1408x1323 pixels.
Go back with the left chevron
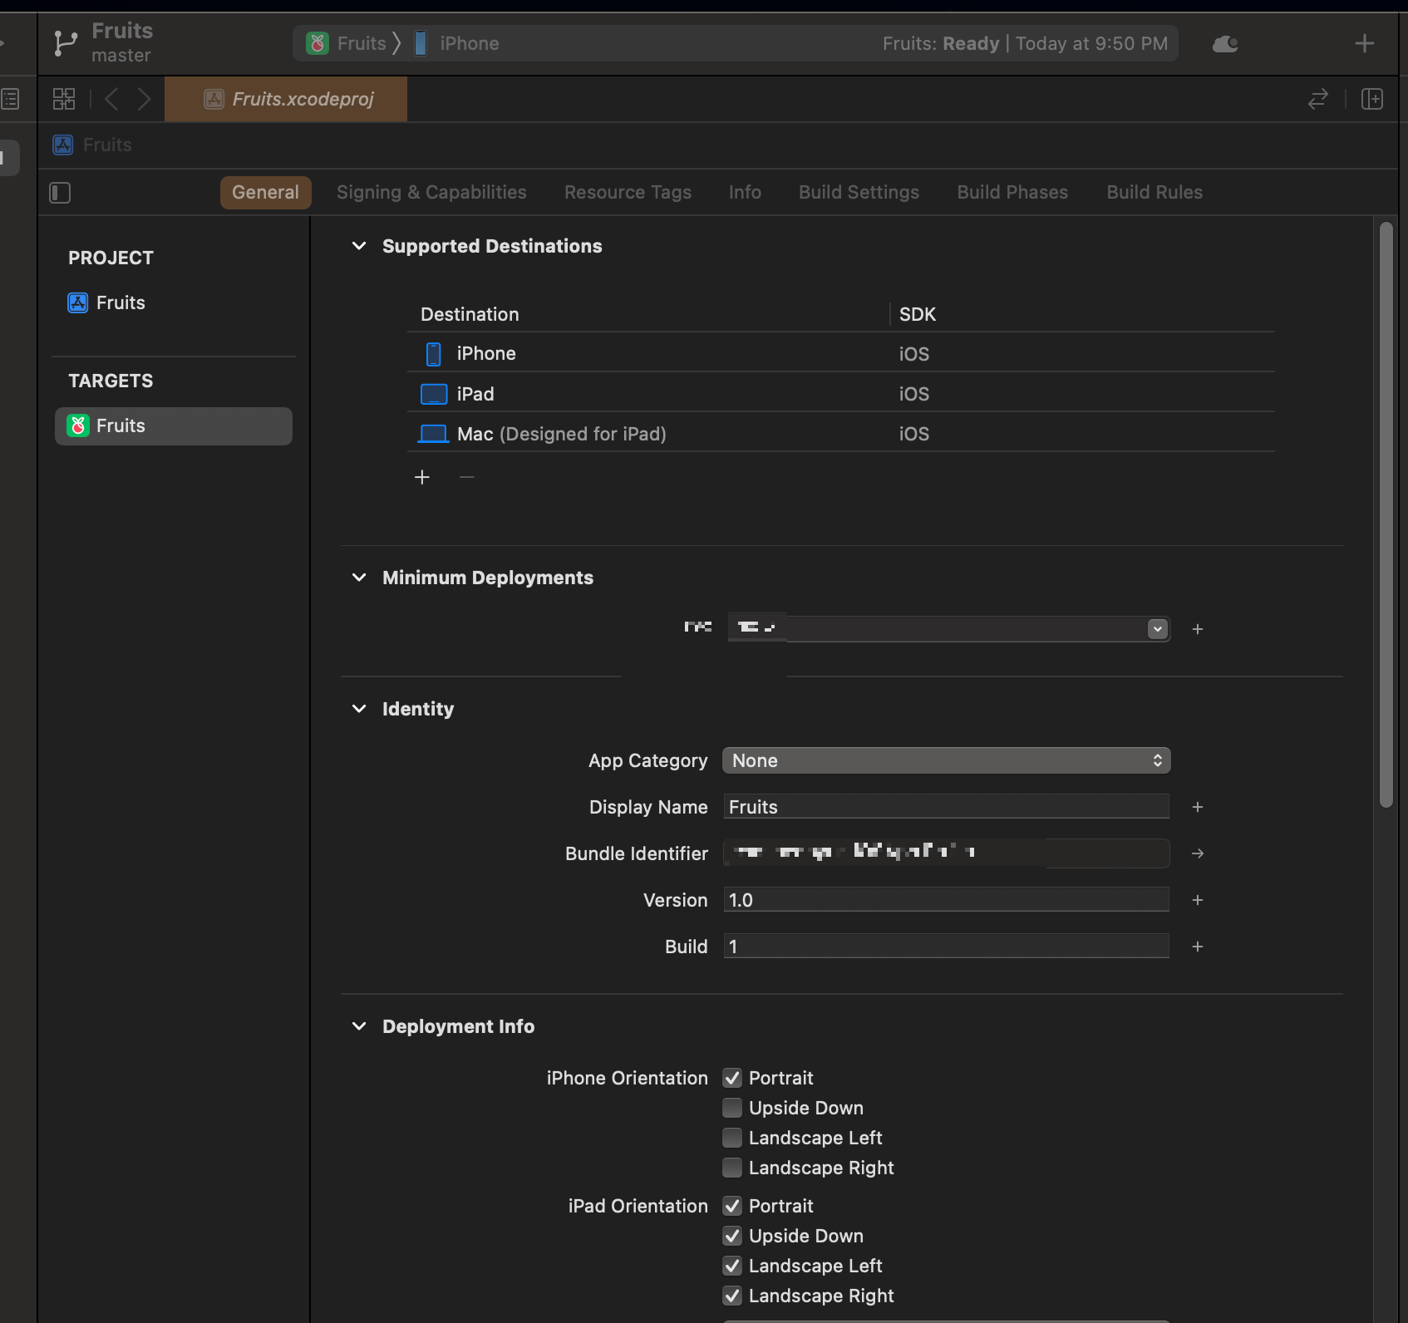111,99
